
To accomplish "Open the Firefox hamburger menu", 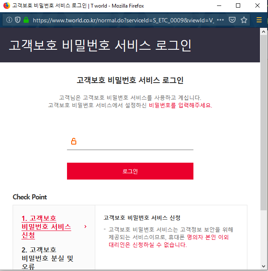I will 259,20.
